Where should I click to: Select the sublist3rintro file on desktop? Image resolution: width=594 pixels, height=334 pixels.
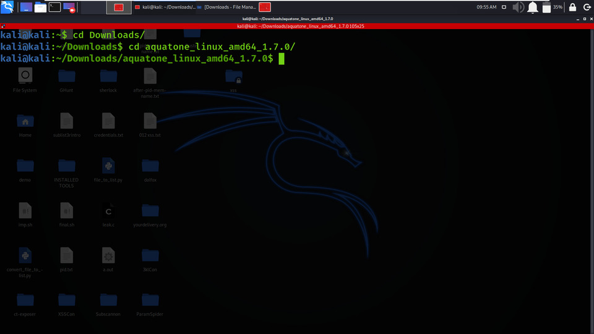pyautogui.click(x=67, y=126)
